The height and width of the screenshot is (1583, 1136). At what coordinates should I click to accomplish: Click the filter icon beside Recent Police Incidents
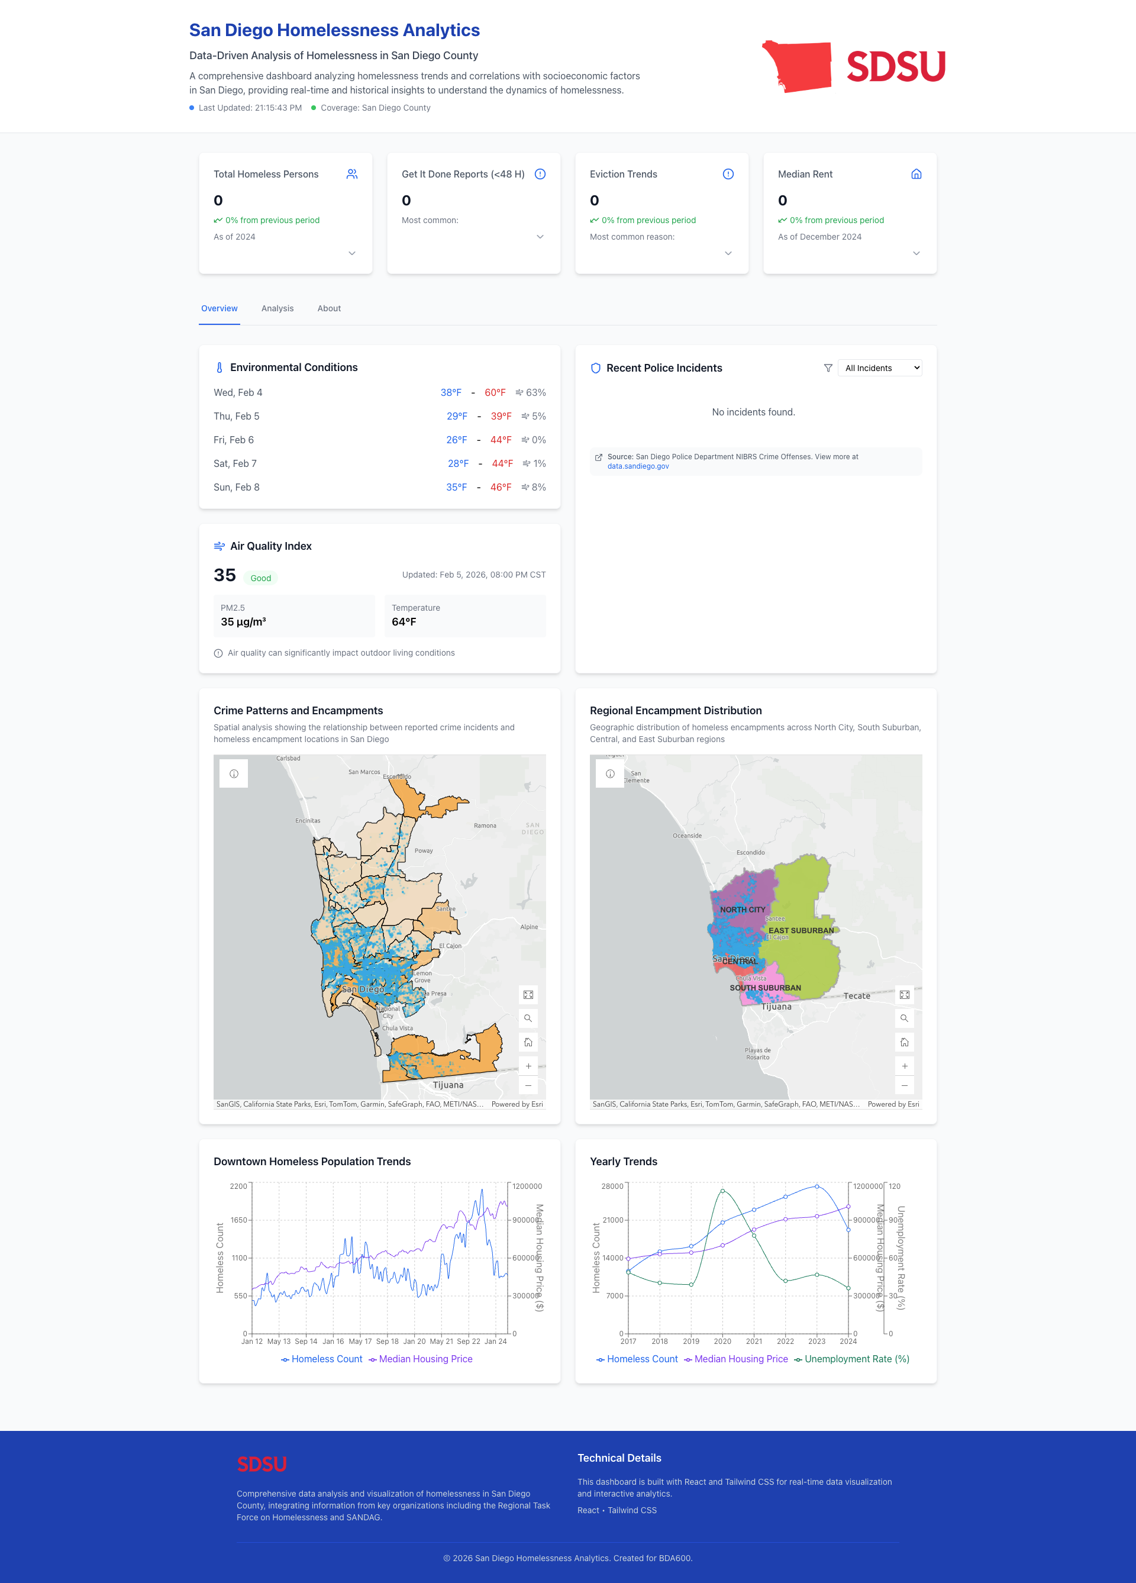click(x=828, y=368)
